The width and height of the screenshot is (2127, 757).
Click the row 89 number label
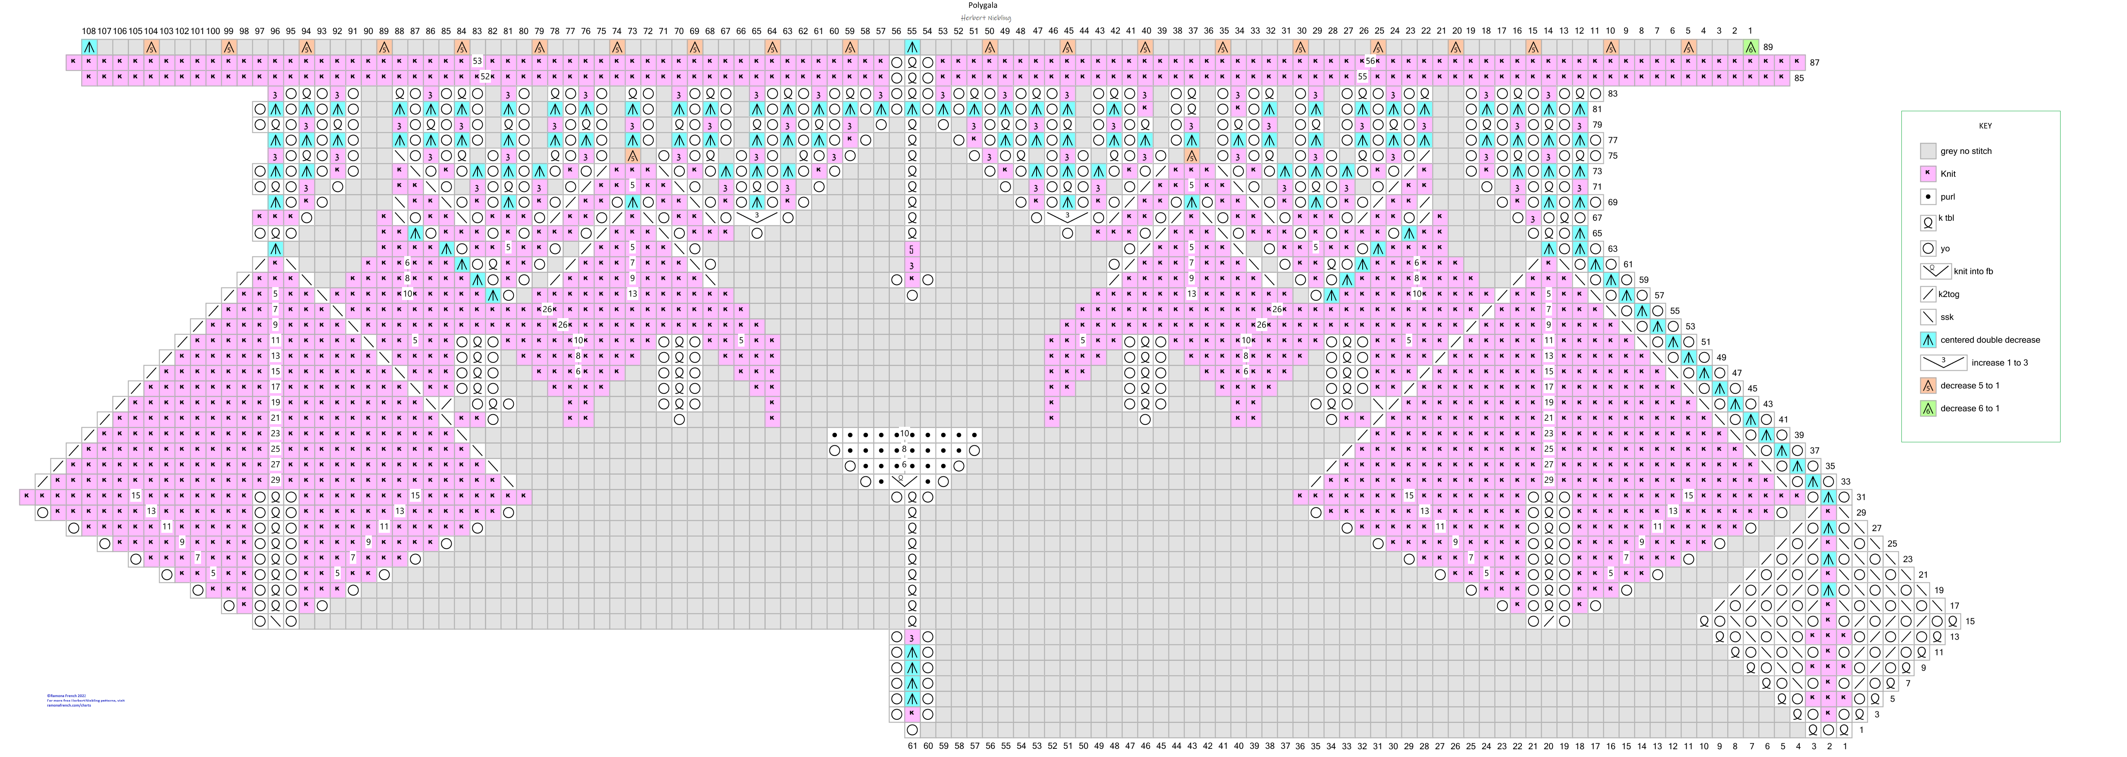(1768, 47)
